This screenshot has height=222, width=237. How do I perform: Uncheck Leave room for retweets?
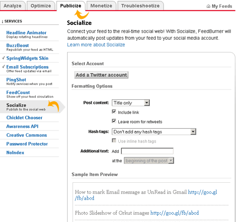(x=114, y=121)
